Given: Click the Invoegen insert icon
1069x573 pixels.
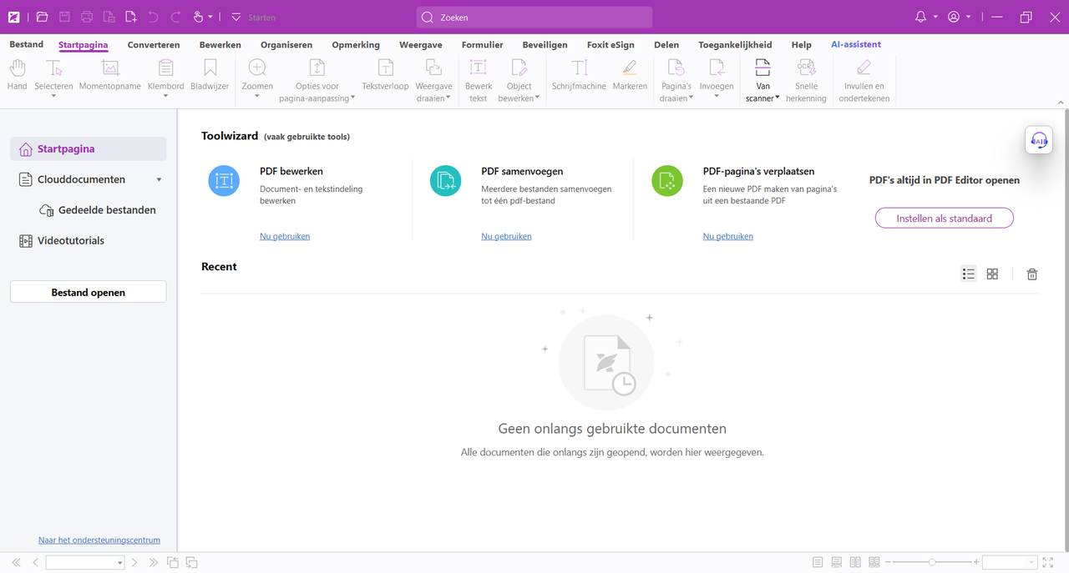Looking at the screenshot, I should pos(717,68).
